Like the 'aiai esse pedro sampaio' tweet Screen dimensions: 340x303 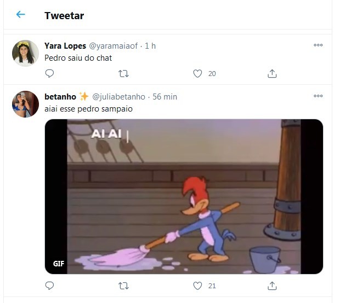click(x=197, y=285)
